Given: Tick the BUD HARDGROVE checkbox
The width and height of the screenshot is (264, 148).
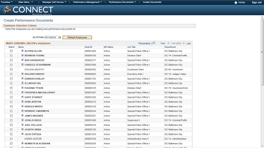Looking at the screenshot, I should (11, 60).
